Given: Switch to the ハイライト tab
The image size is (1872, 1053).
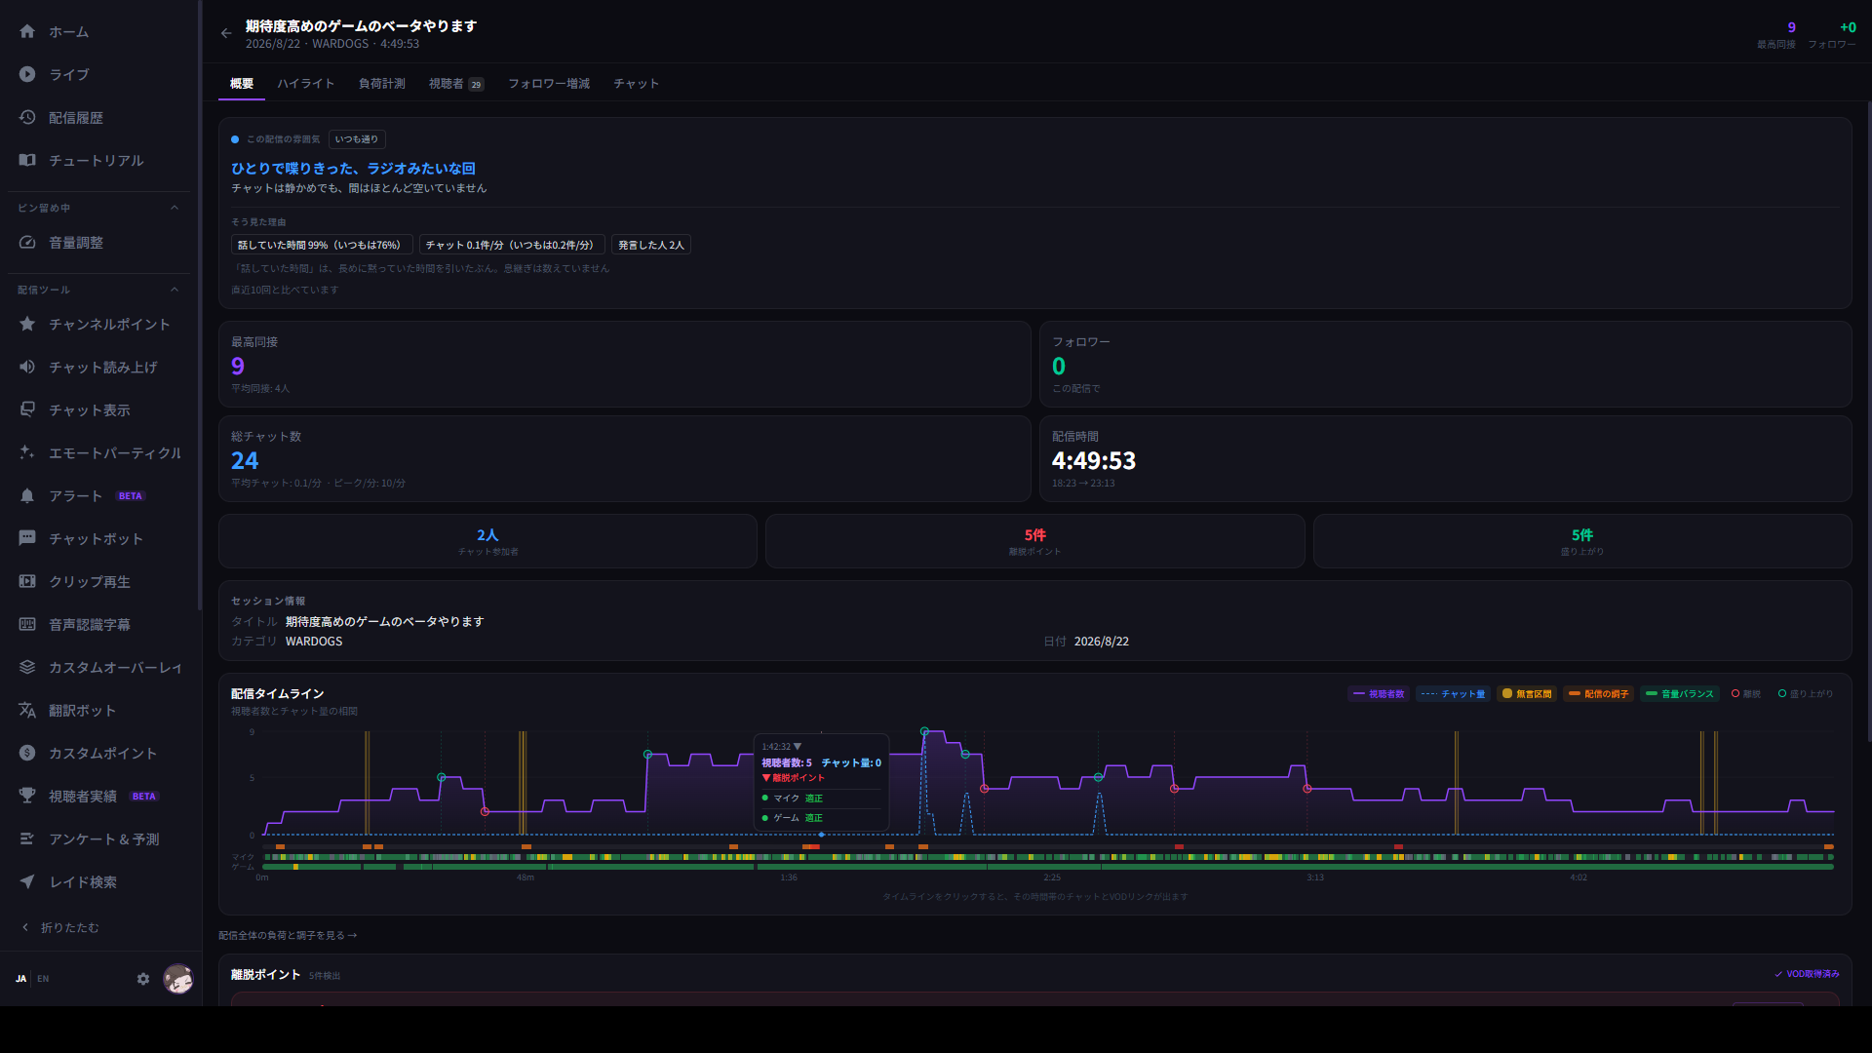Looking at the screenshot, I should (x=306, y=84).
